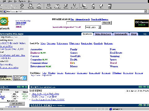Screen dimensions: 149x111
Task: Open the Kids center link
Action: [72, 63]
